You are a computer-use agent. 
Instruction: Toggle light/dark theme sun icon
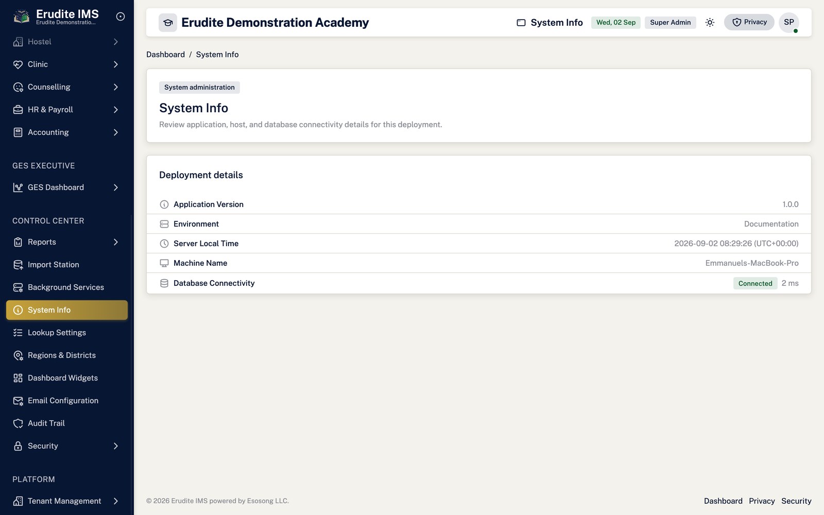tap(710, 22)
